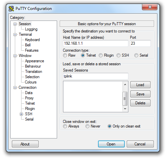The width and height of the screenshot is (166, 159).
Task: Open the connection with the Open button
Action: coord(111,144)
